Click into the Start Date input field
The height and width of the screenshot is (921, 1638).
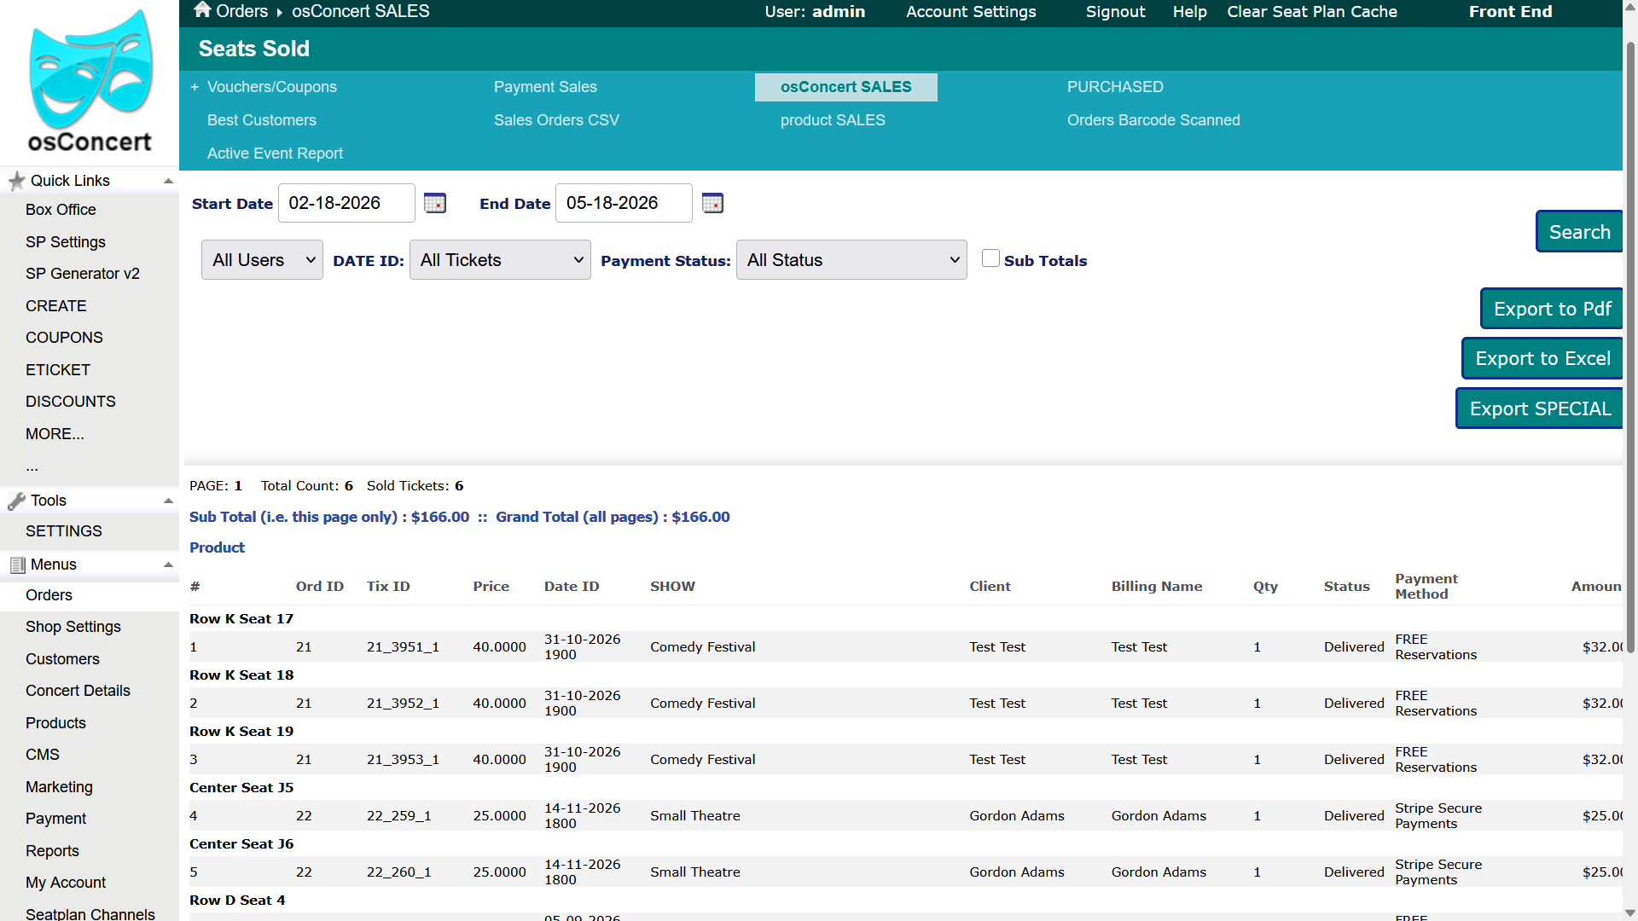[x=346, y=203]
